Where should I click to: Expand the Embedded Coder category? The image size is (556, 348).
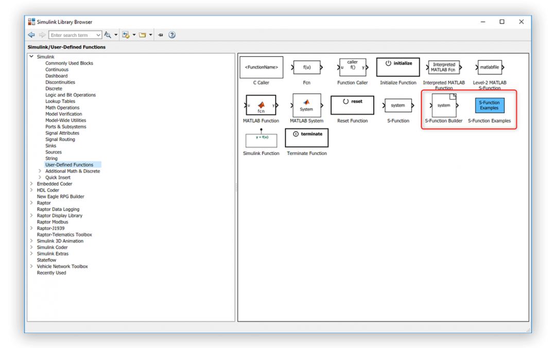[x=32, y=183]
